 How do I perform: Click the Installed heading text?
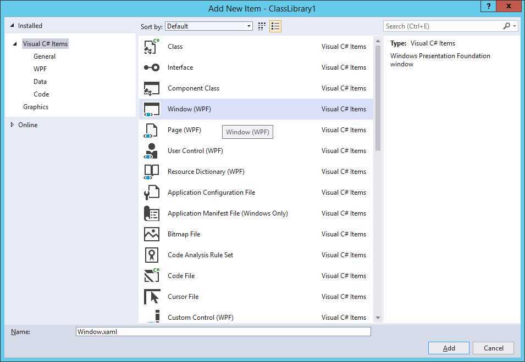pyautogui.click(x=30, y=26)
